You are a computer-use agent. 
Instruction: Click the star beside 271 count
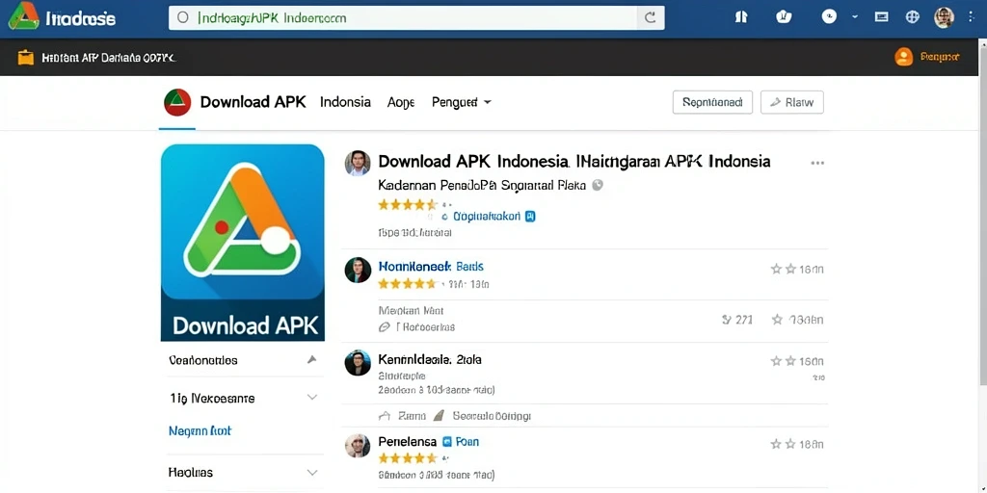click(x=778, y=320)
